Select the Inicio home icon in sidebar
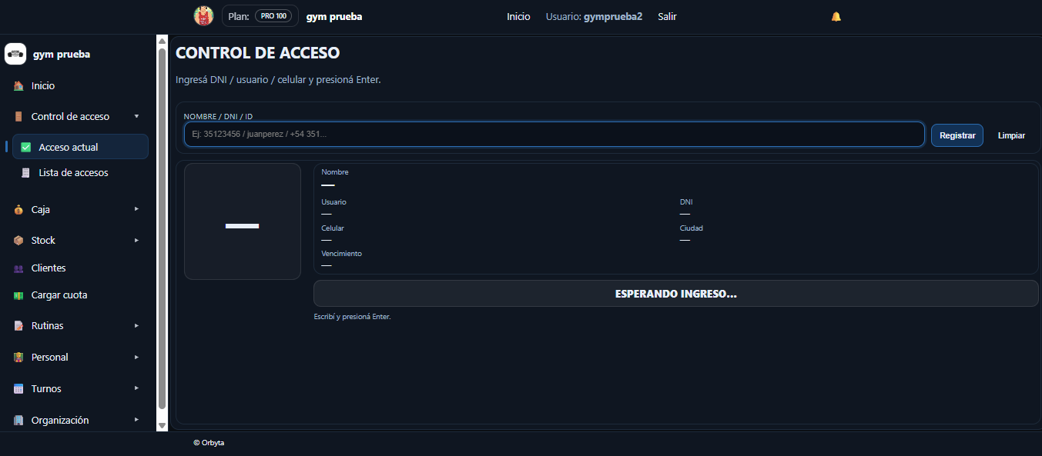Viewport: 1042px width, 456px height. tap(18, 85)
